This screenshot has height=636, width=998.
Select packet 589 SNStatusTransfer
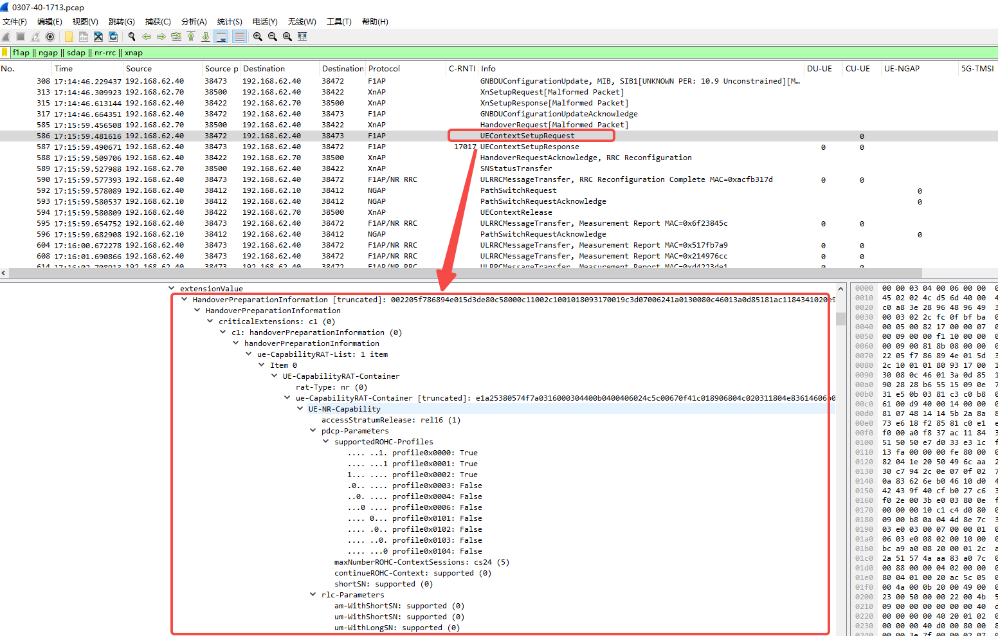point(499,168)
